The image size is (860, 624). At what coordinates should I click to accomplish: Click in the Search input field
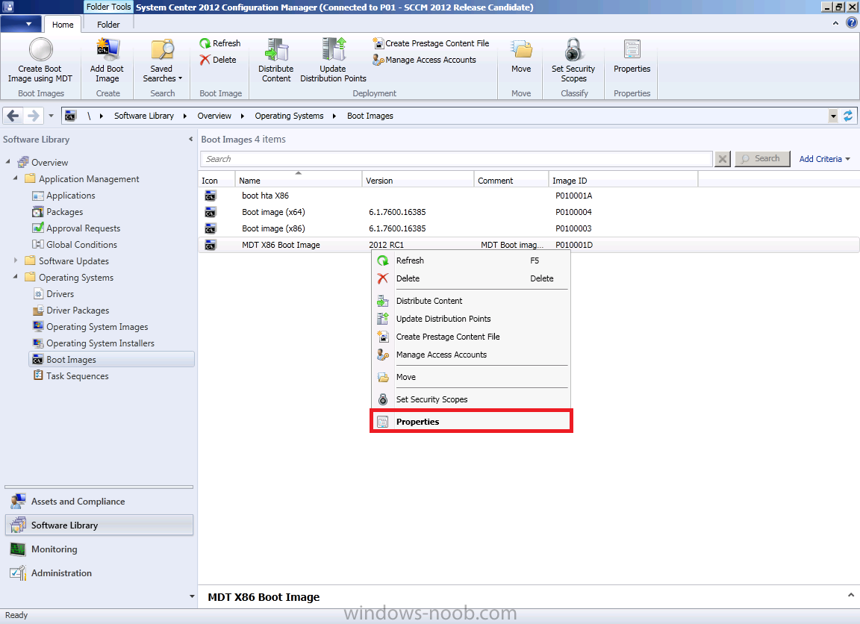point(456,159)
